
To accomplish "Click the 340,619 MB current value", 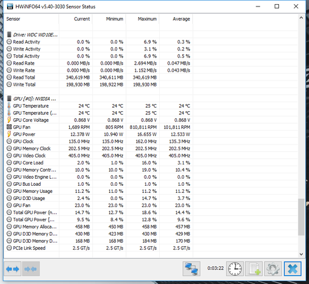I will (x=78, y=78).
